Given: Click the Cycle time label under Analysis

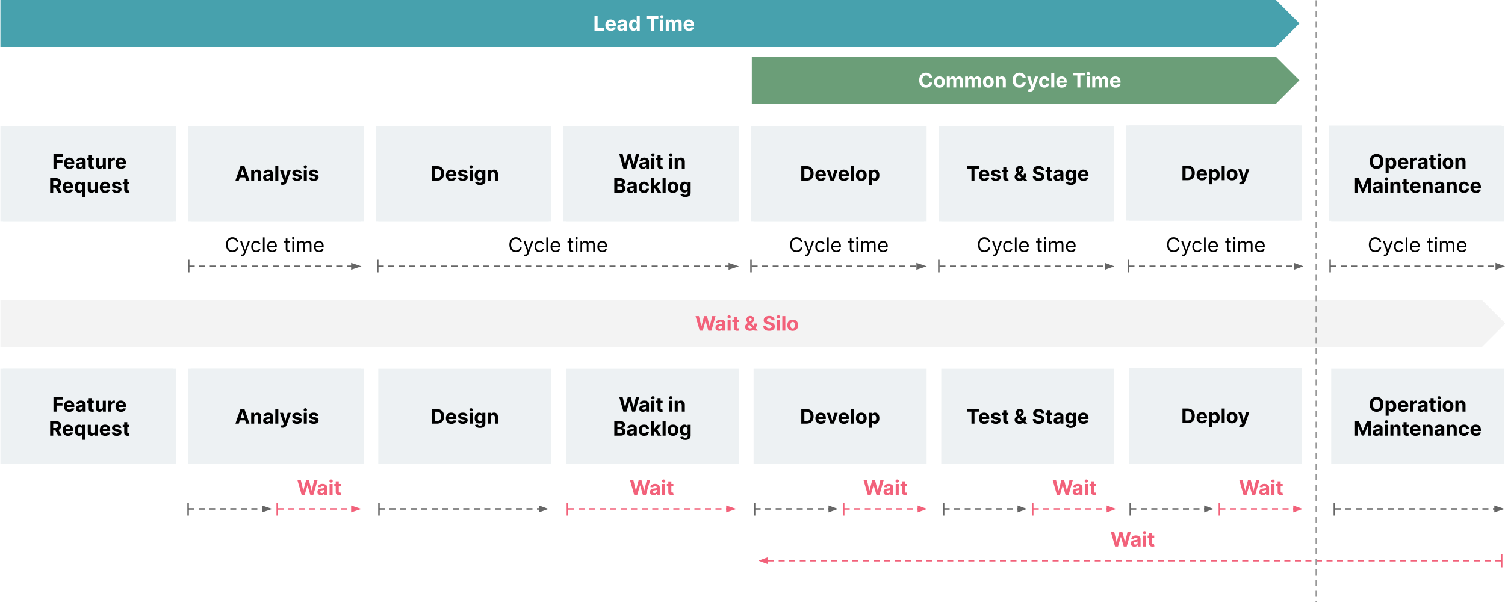Looking at the screenshot, I should 275,245.
